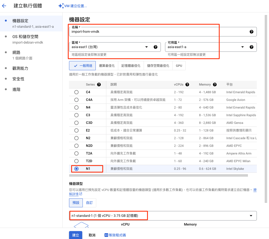Open 網路 sidebar section
Image resolution: width=269 pixels, height=239 pixels.
31,55
